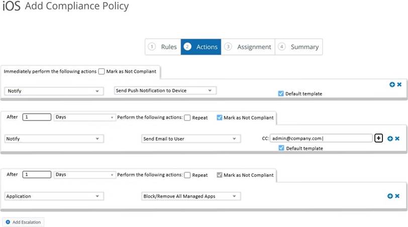Switch to the Assignment step tab
The height and width of the screenshot is (227, 408).
click(248, 47)
